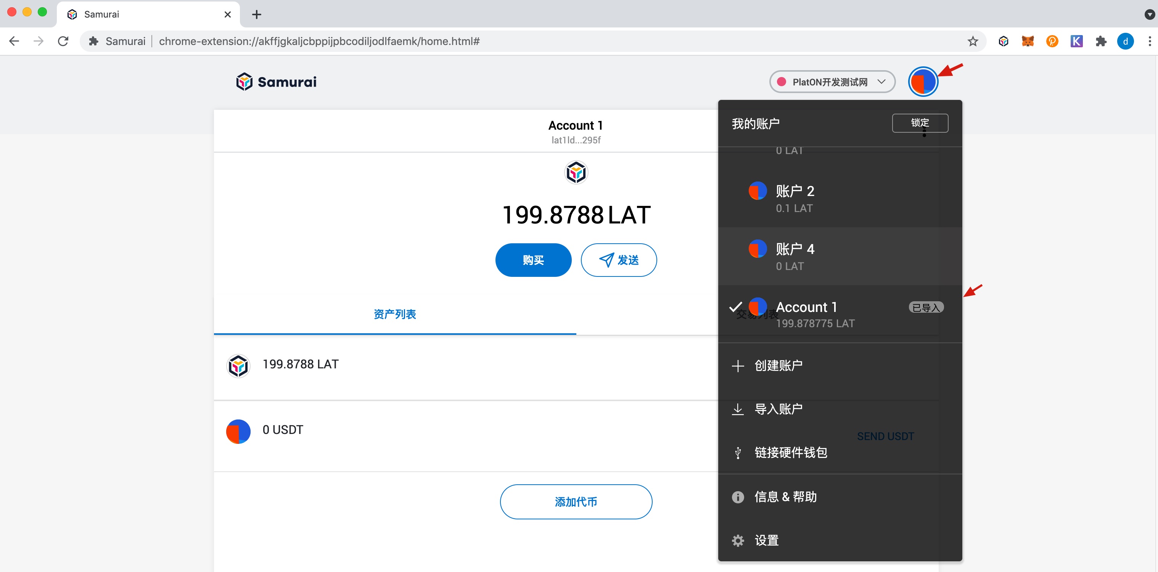Click the address bar URL

point(319,41)
